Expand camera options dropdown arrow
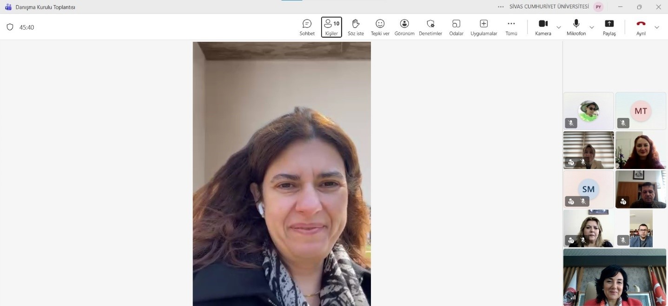This screenshot has width=668, height=306. tap(559, 27)
